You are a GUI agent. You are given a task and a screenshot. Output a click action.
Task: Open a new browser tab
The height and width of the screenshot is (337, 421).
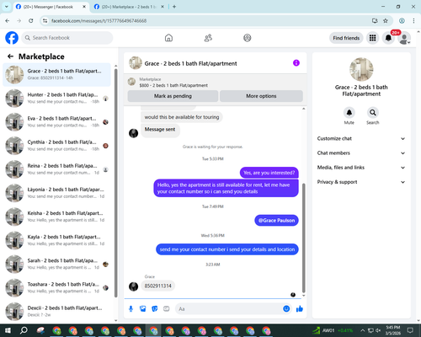(174, 7)
